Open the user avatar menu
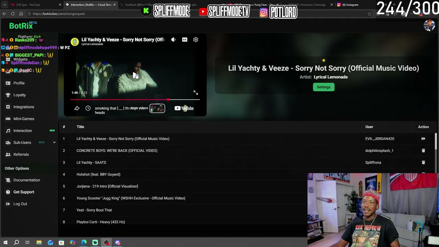 (429, 25)
